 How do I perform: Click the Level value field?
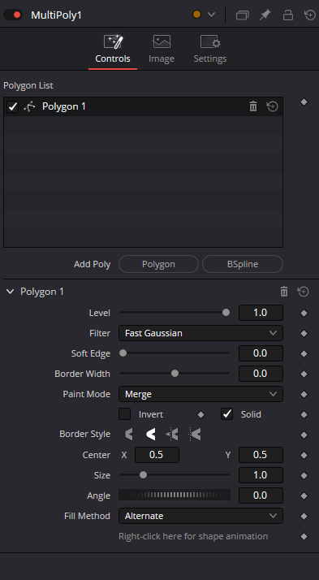[261, 313]
